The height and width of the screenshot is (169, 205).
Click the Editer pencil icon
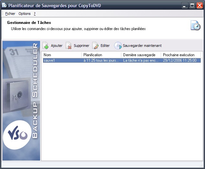tap(95, 46)
